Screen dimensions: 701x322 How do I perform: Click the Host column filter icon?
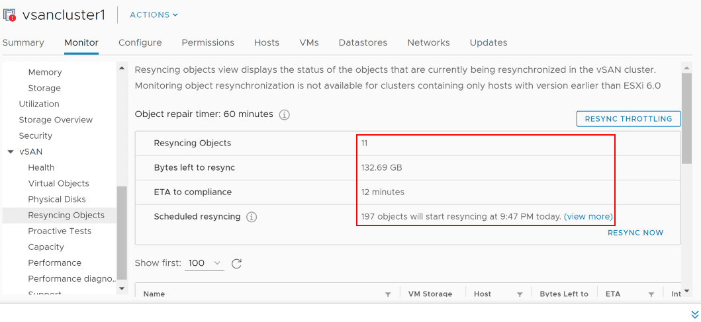pos(520,294)
